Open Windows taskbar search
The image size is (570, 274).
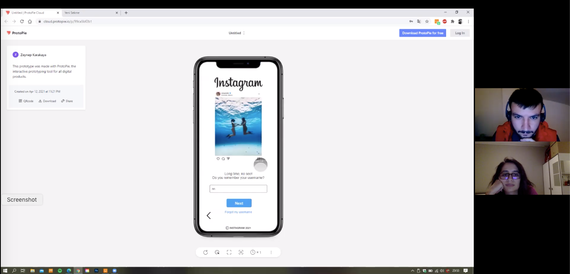[x=14, y=271]
